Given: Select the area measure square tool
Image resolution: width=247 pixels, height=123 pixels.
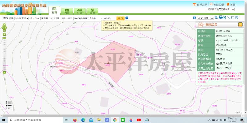Looking at the screenshot, I should coord(233,18).
